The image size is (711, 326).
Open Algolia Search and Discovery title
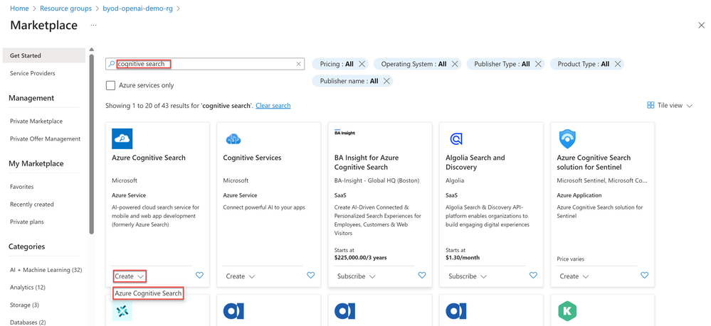(x=475, y=163)
